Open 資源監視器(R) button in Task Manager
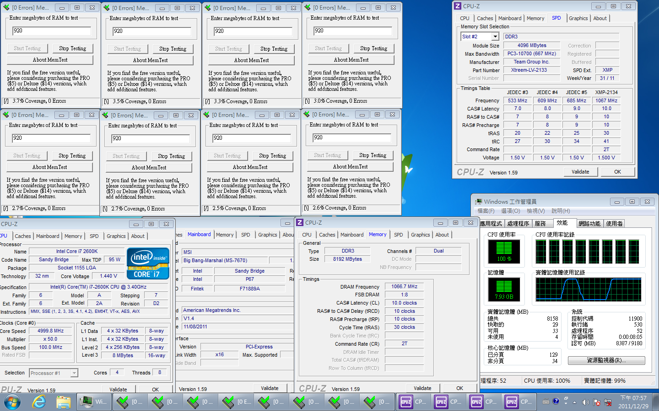The image size is (659, 411). point(606,360)
